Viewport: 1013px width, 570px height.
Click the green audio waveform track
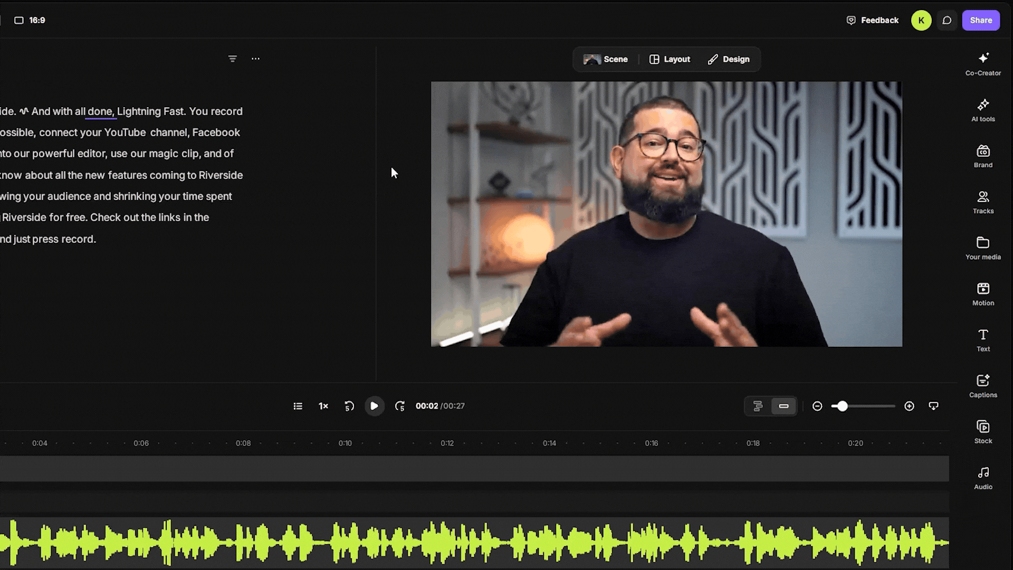[474, 542]
